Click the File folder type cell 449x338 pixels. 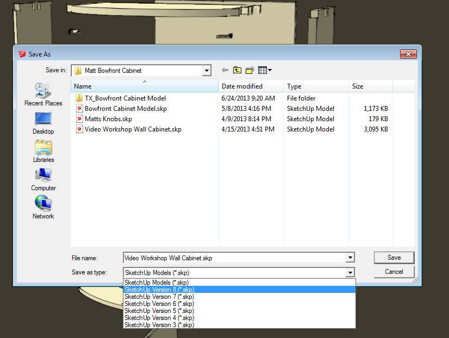[x=301, y=98]
